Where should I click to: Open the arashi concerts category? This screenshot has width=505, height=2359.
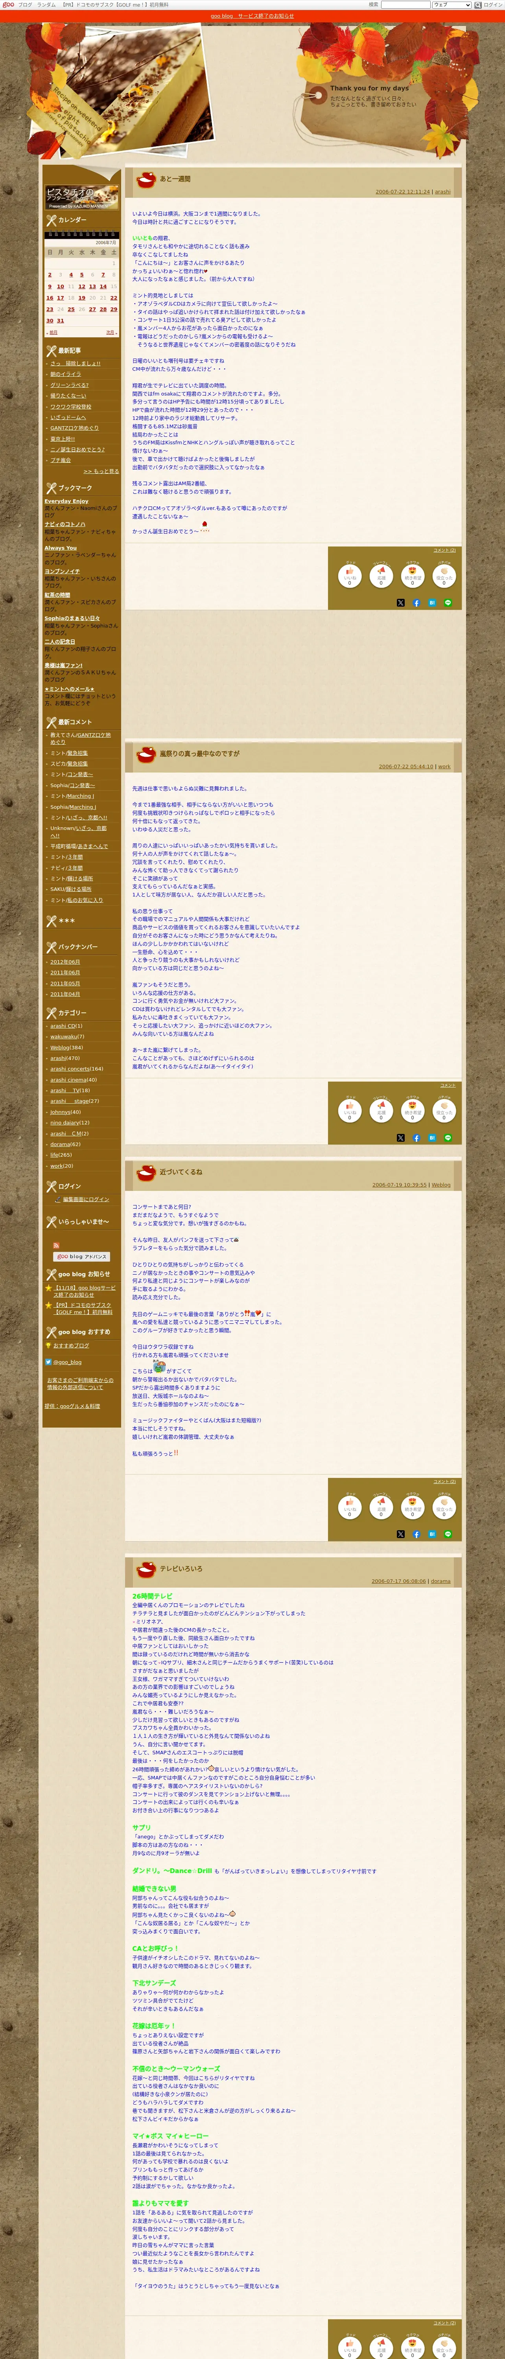70,1069
